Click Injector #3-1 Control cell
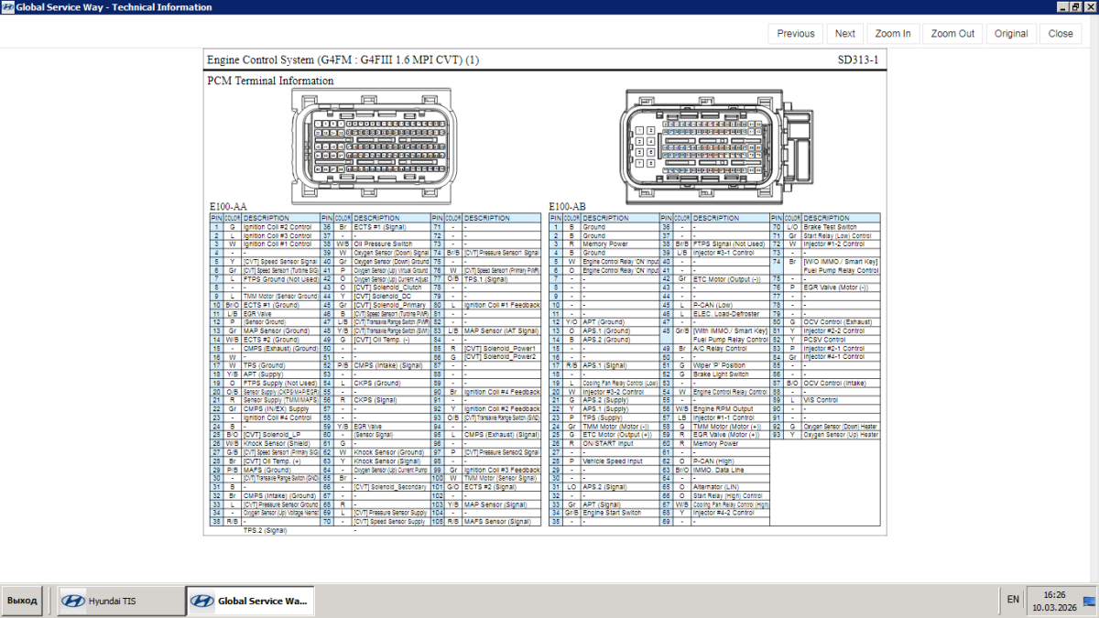 coord(731,253)
